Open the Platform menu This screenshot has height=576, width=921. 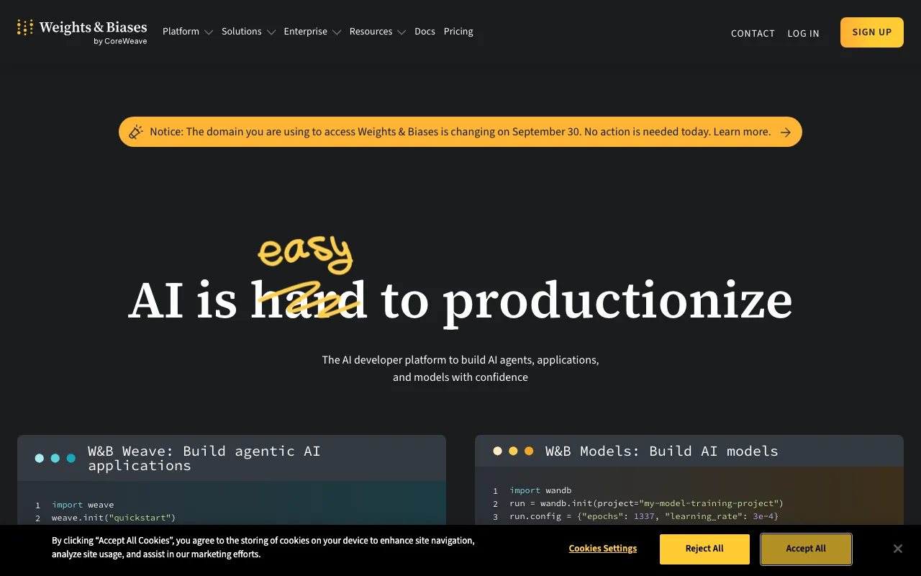click(x=181, y=32)
